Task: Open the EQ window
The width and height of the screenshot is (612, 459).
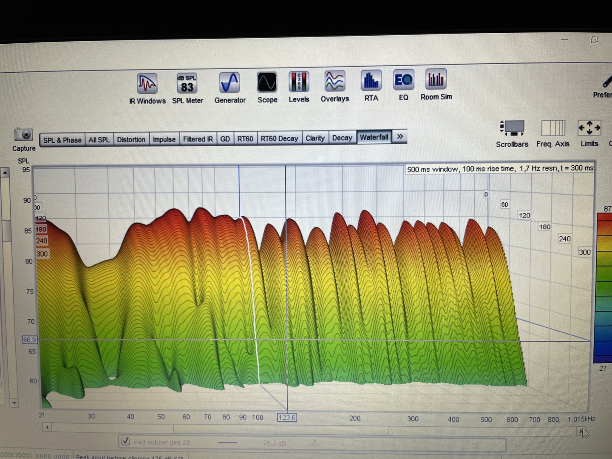Action: pyautogui.click(x=403, y=85)
